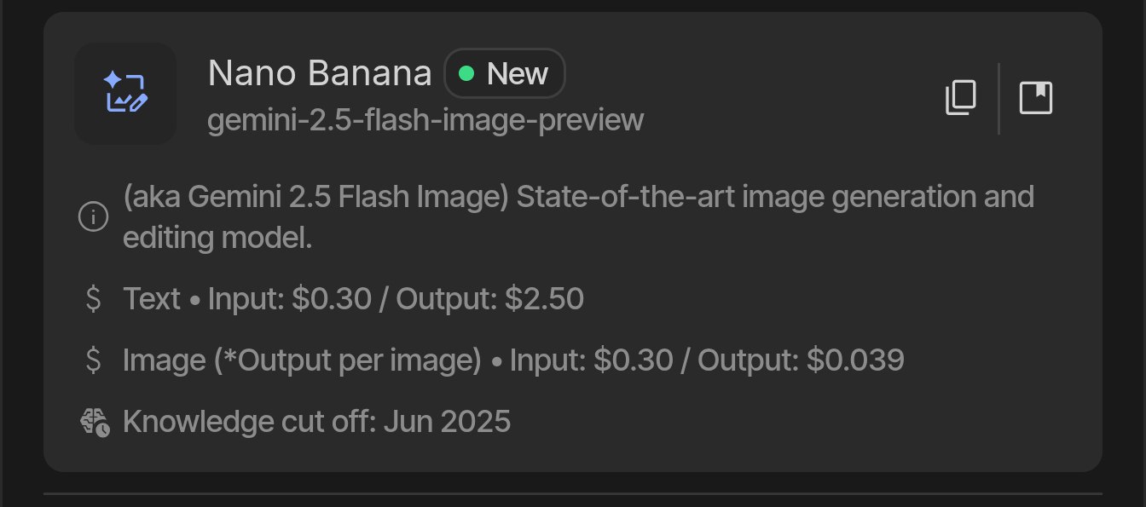Copy the model ID using the copy icon
Screen dimensions: 1146x507
point(960,98)
